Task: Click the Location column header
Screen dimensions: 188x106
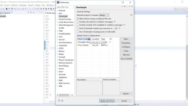Action: 96,39
